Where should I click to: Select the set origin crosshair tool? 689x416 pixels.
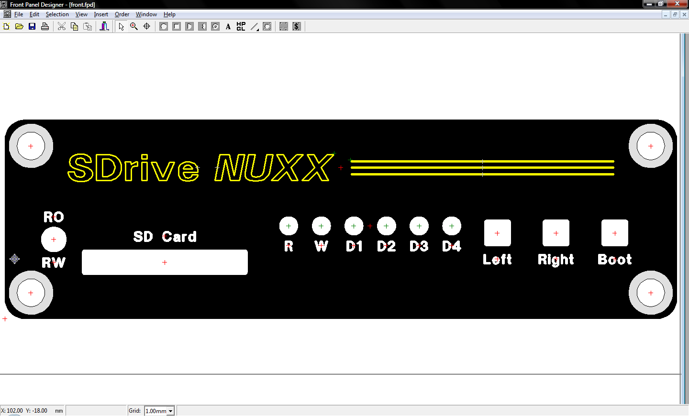pos(147,27)
